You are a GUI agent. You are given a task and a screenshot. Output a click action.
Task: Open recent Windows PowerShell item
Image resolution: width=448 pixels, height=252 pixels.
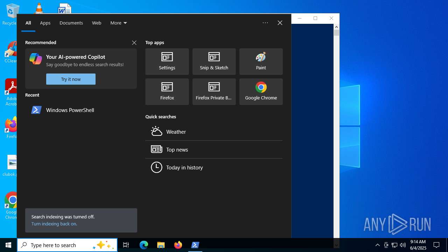coord(81,110)
